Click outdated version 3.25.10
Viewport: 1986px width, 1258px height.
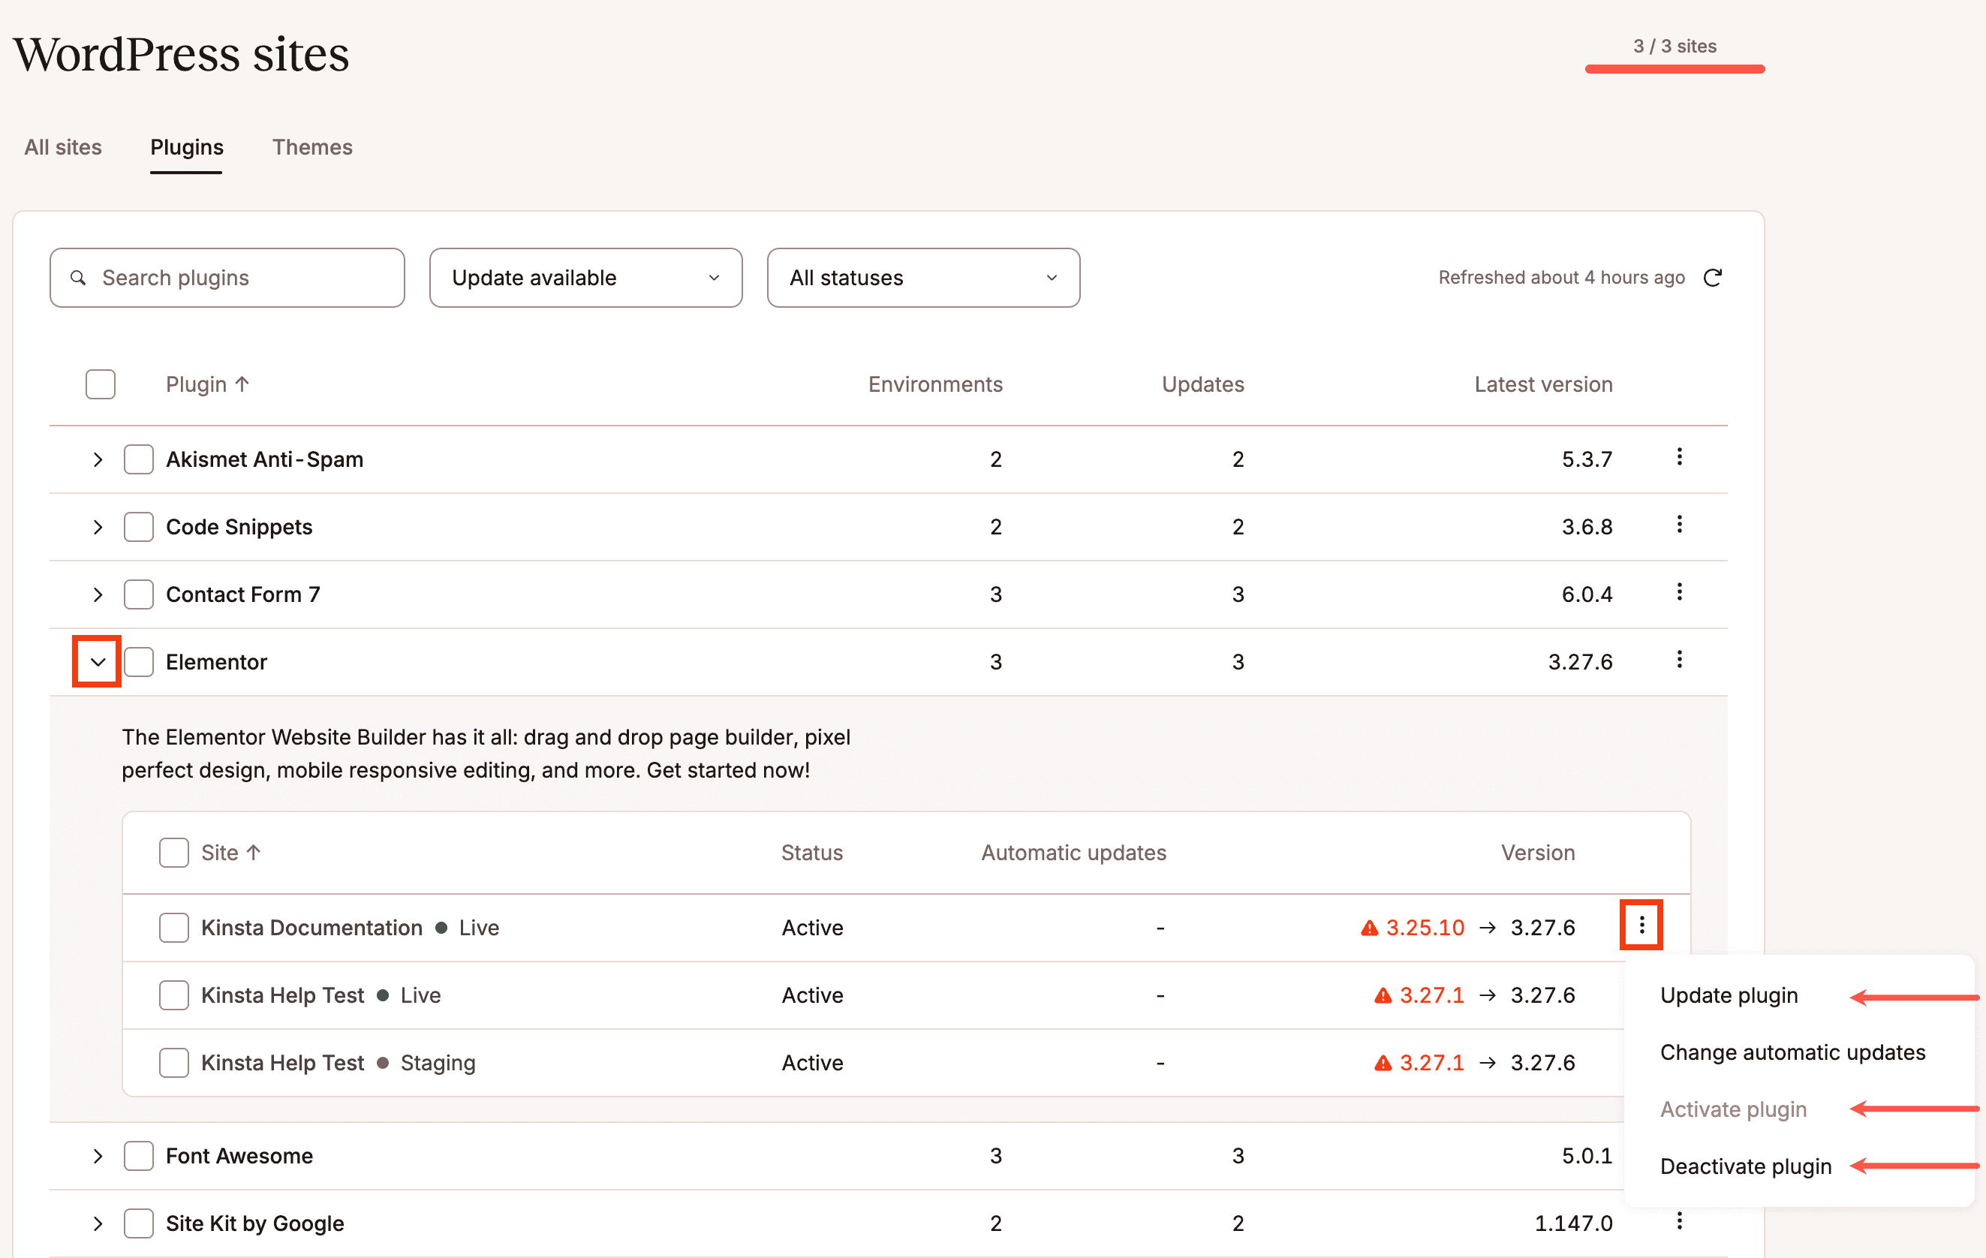tap(1425, 928)
